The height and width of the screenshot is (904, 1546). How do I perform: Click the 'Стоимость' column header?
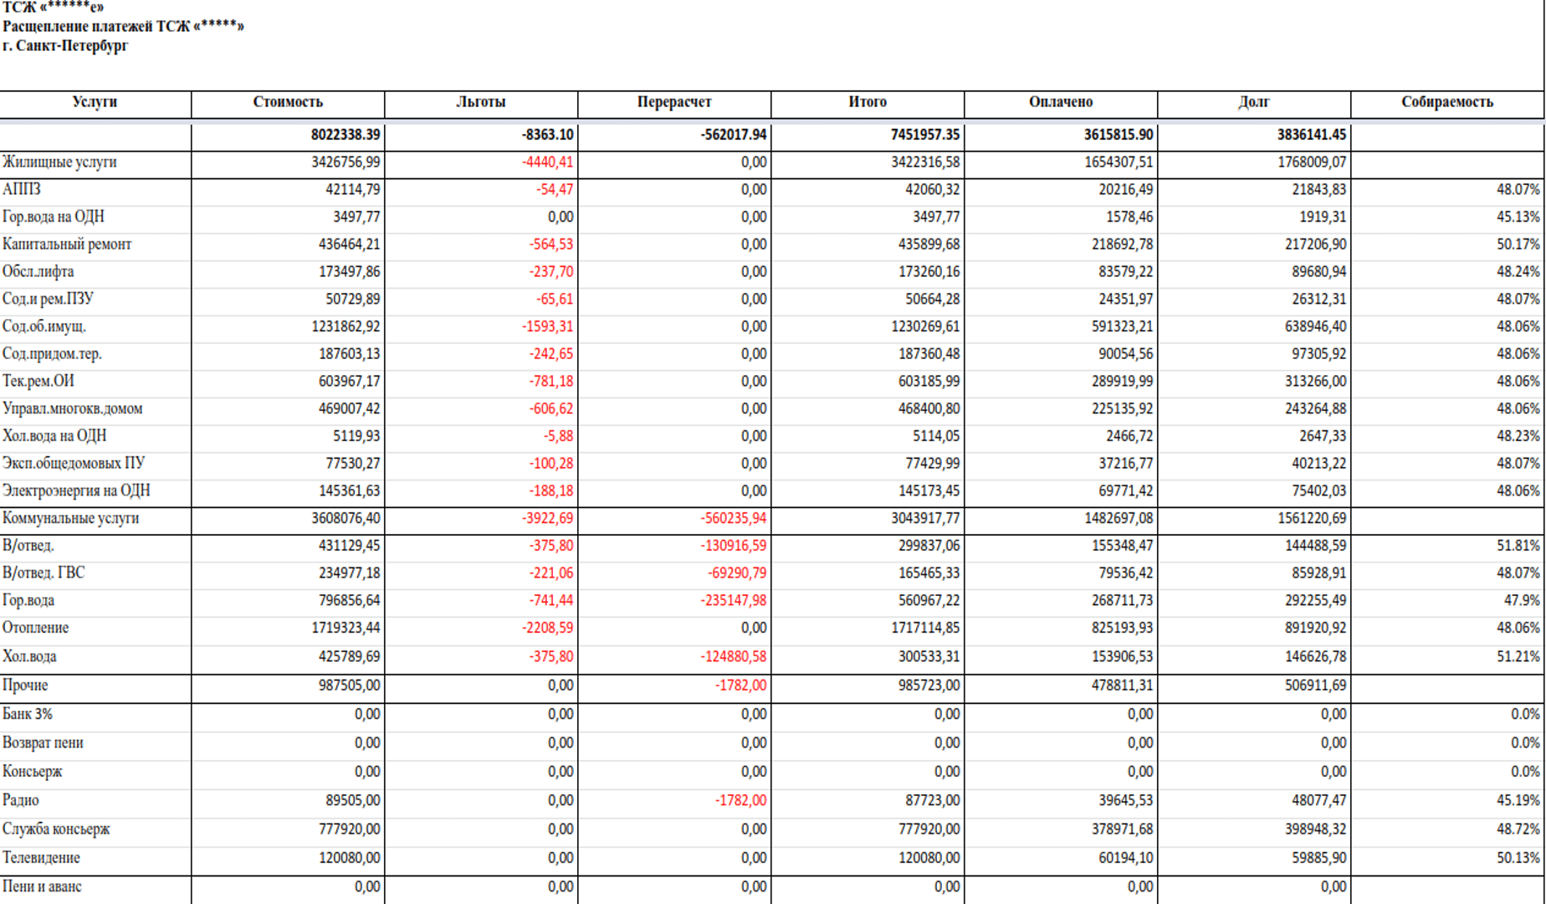click(288, 102)
